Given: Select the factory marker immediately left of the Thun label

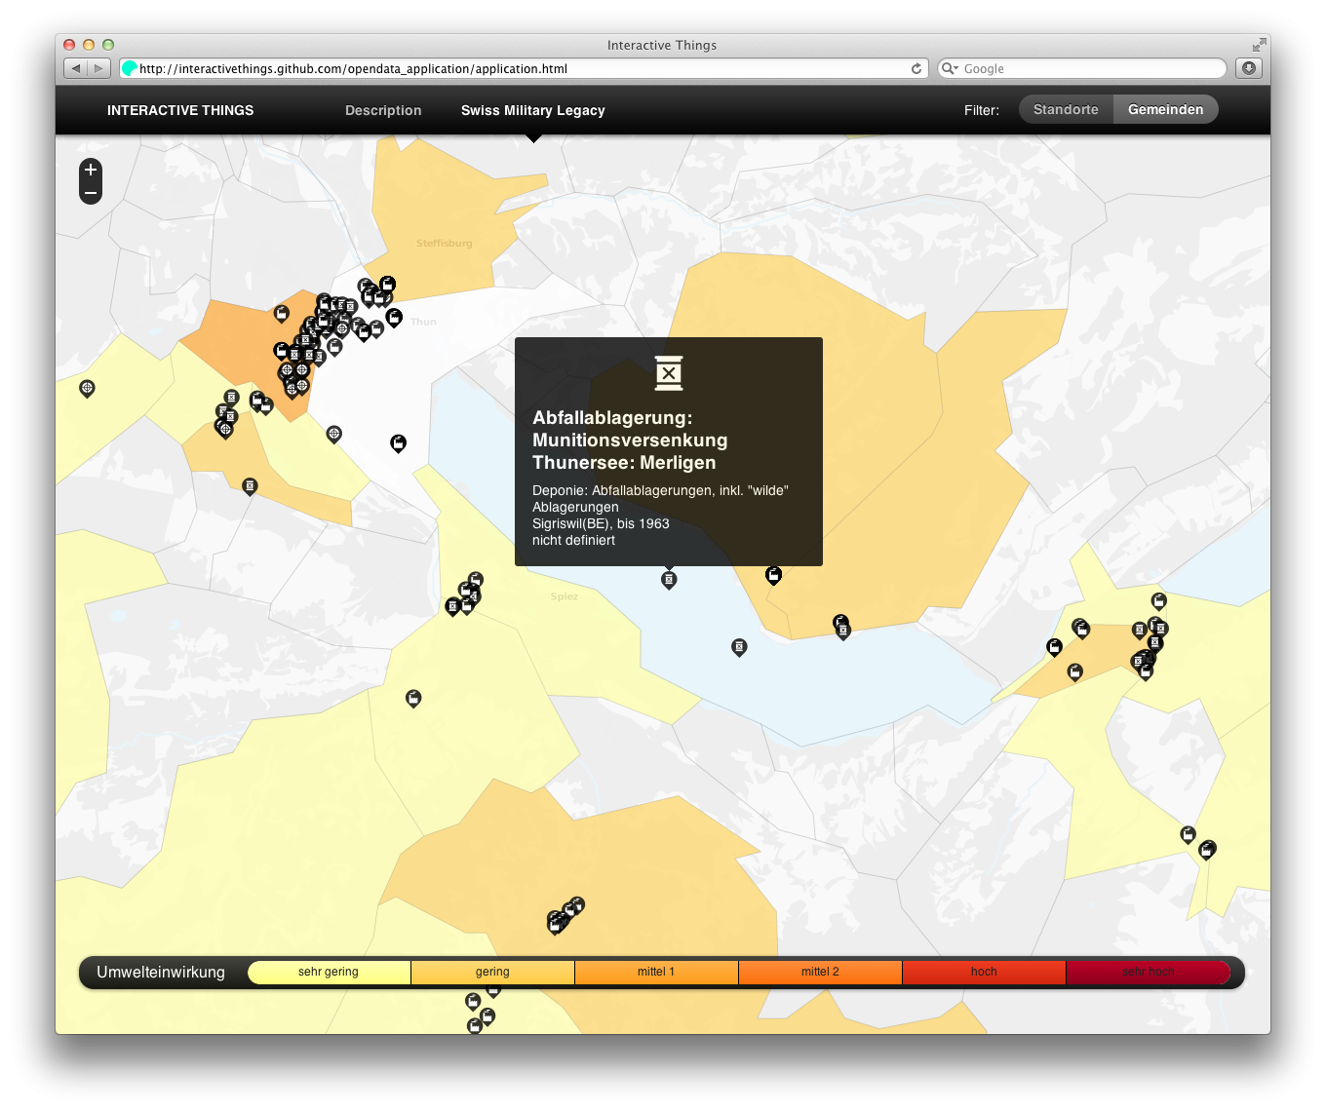Looking at the screenshot, I should 394,317.
